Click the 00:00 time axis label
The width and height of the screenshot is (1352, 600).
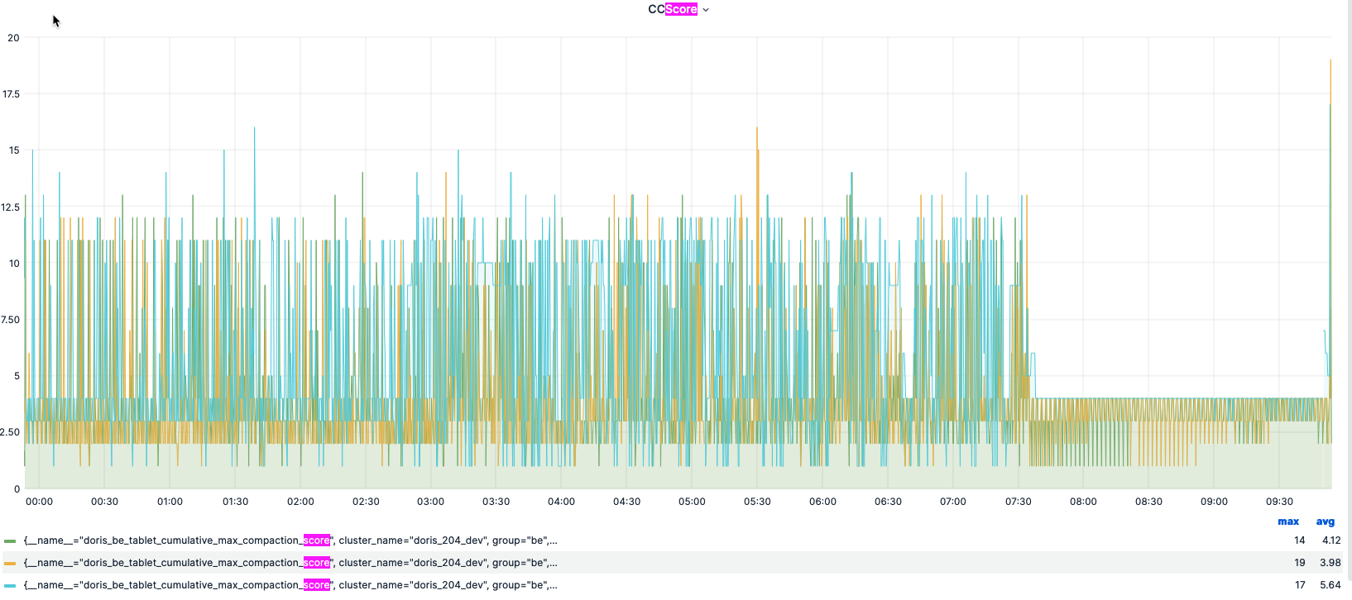pos(39,502)
